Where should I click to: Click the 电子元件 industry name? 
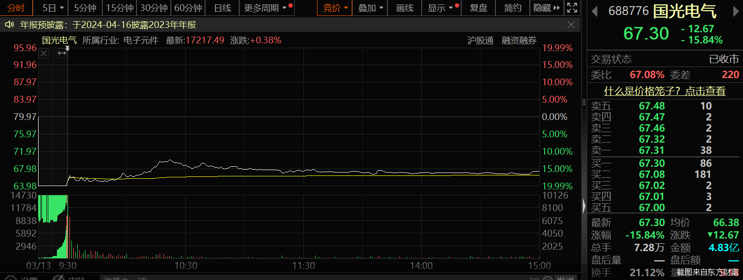pos(141,40)
